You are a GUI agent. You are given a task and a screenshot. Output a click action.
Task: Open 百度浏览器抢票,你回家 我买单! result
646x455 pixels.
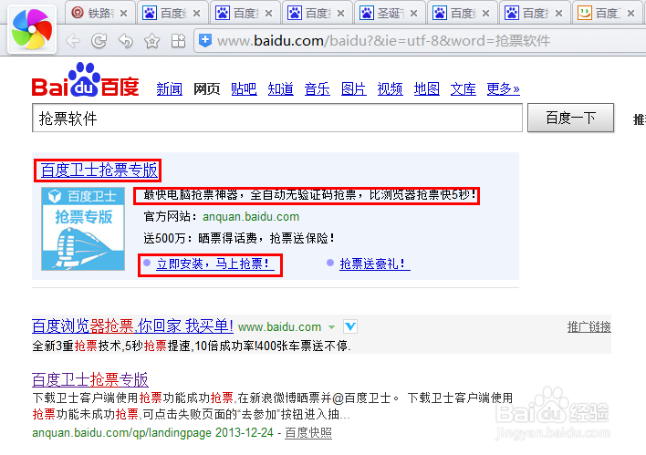(132, 326)
